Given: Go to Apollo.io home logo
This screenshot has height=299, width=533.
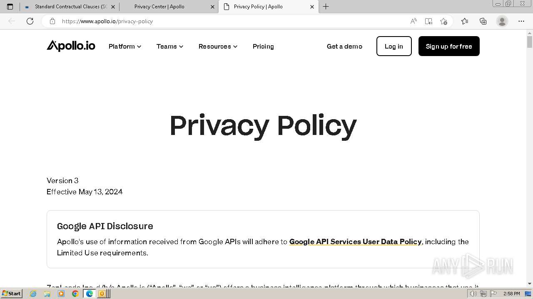Looking at the screenshot, I should (71, 46).
